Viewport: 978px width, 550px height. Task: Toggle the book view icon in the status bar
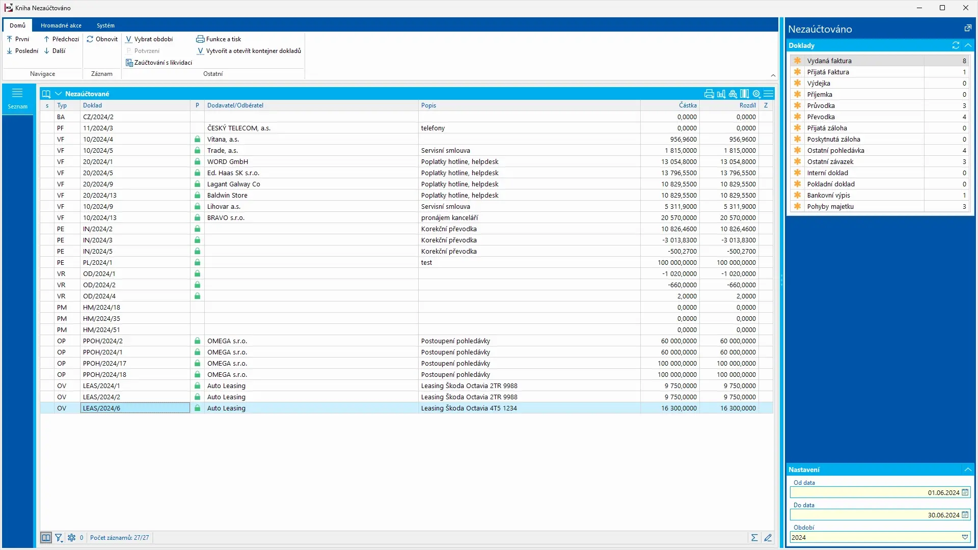click(x=46, y=537)
